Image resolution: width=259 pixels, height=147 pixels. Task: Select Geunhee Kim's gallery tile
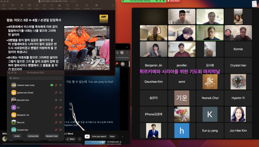click(154, 82)
